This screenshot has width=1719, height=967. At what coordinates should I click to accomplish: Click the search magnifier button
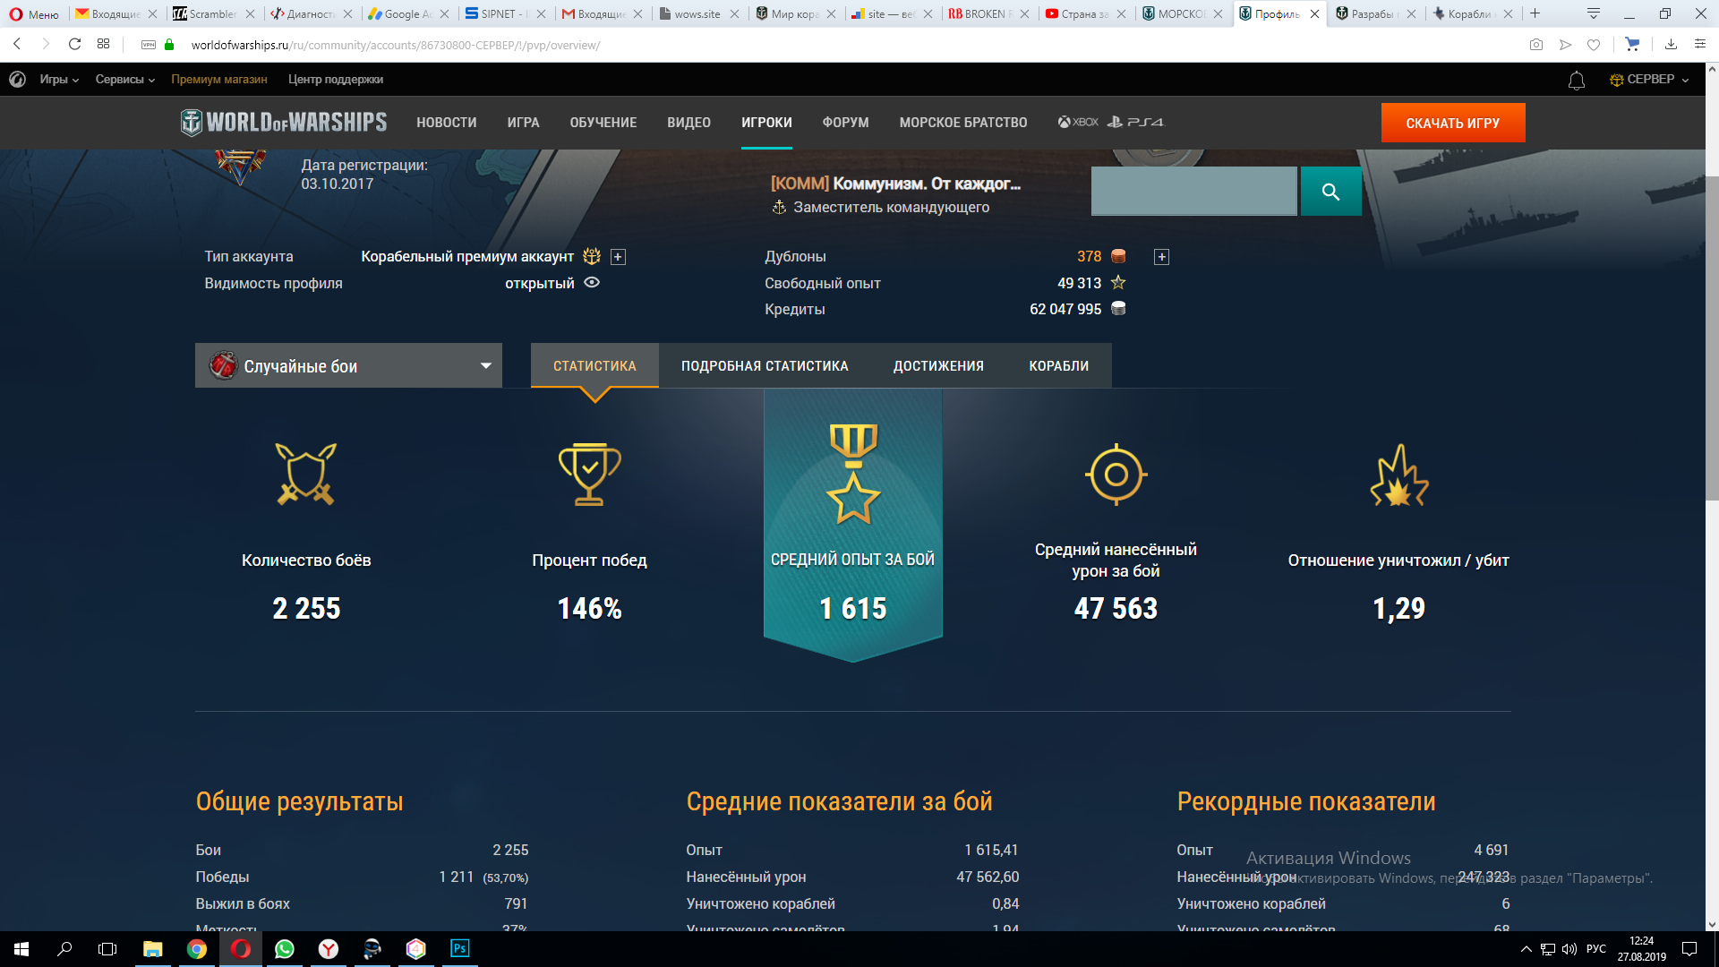(x=1330, y=192)
